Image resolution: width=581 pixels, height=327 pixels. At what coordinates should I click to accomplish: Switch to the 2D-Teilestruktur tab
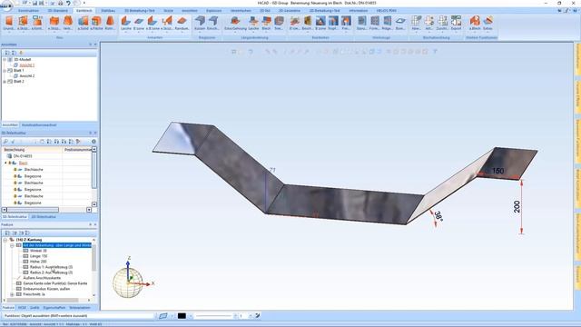44,216
